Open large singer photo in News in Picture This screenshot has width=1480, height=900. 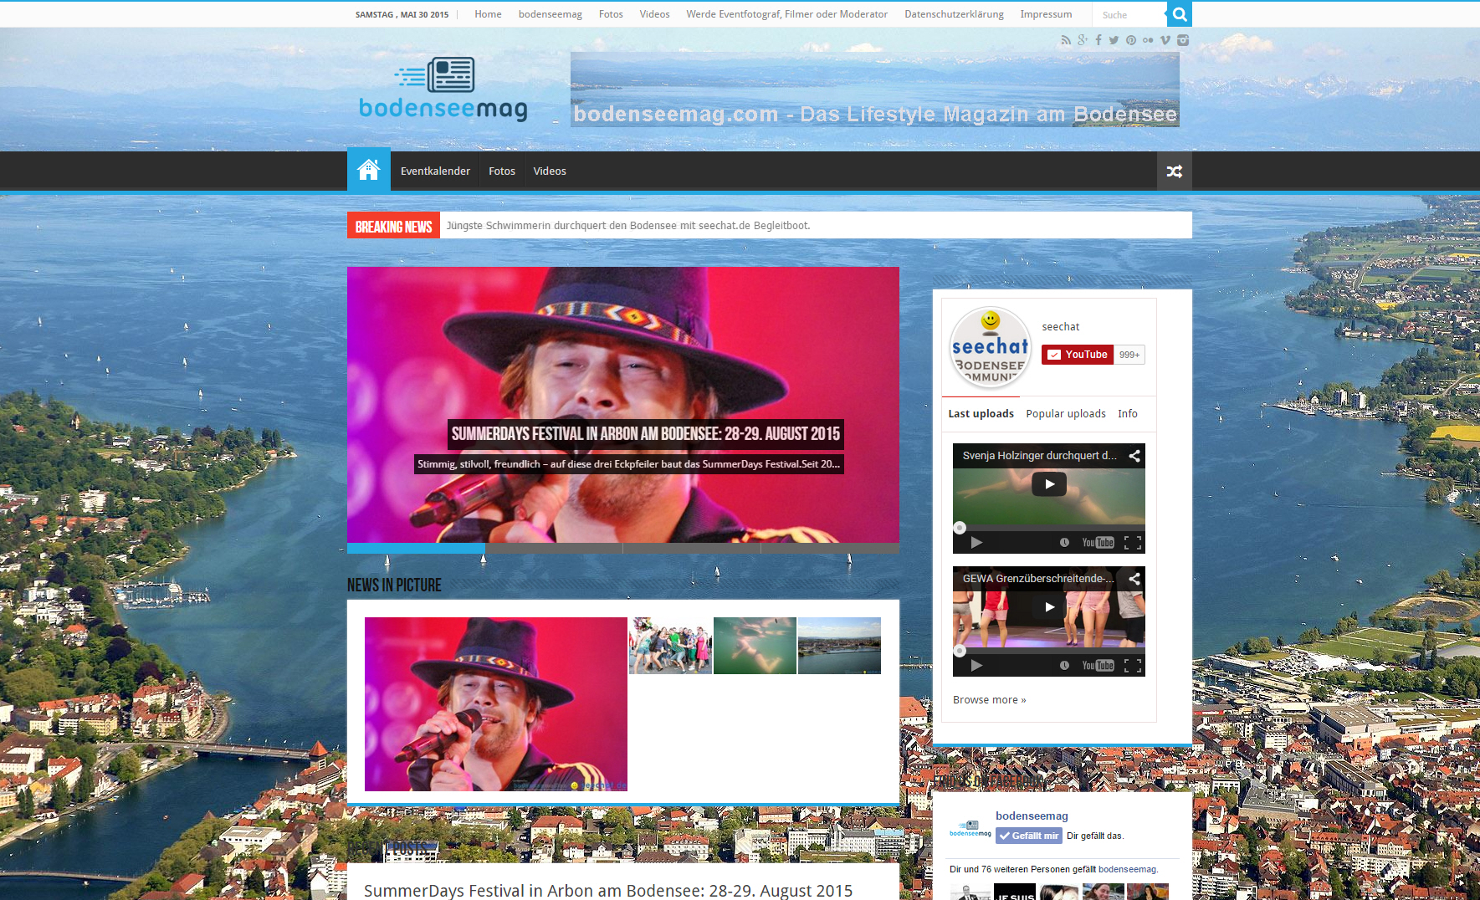(x=496, y=704)
